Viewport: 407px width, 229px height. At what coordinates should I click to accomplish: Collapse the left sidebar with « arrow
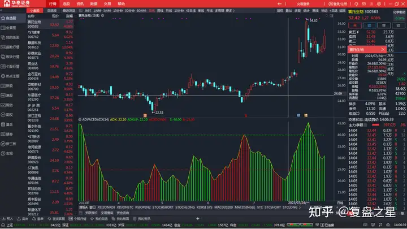(1, 11)
